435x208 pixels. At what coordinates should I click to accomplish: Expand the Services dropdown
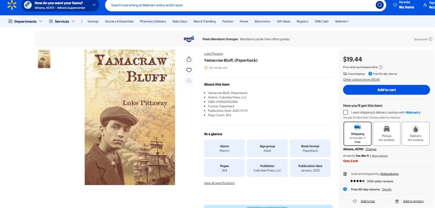click(62, 21)
